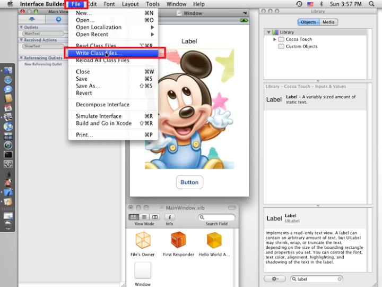
Task: Collapse the Library tree root
Action: click(268, 32)
